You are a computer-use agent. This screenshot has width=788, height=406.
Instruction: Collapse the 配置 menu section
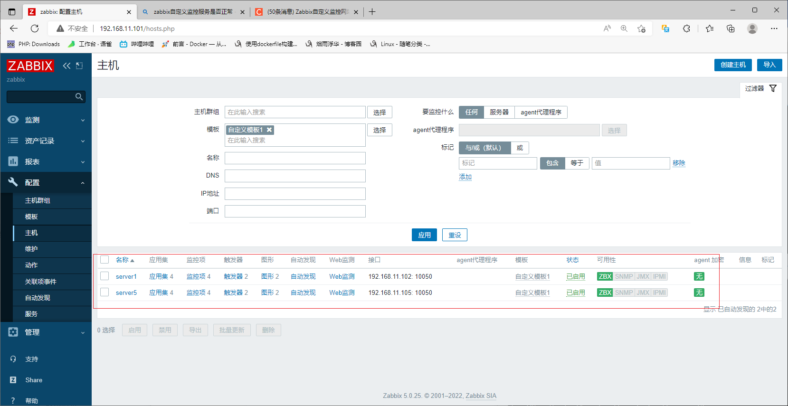tap(46, 183)
